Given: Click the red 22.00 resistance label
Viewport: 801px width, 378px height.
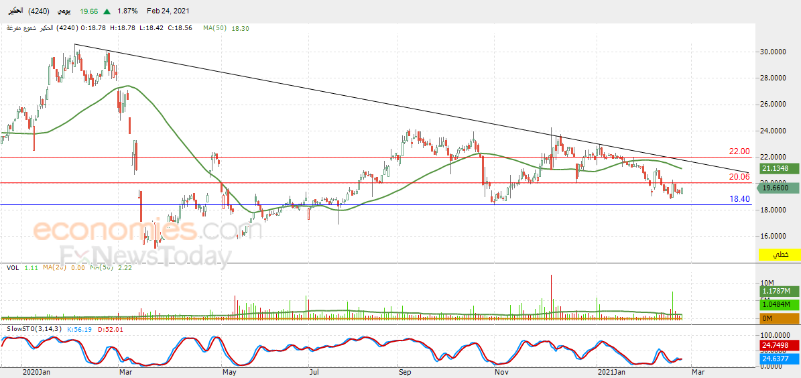Looking at the screenshot, I should (739, 151).
